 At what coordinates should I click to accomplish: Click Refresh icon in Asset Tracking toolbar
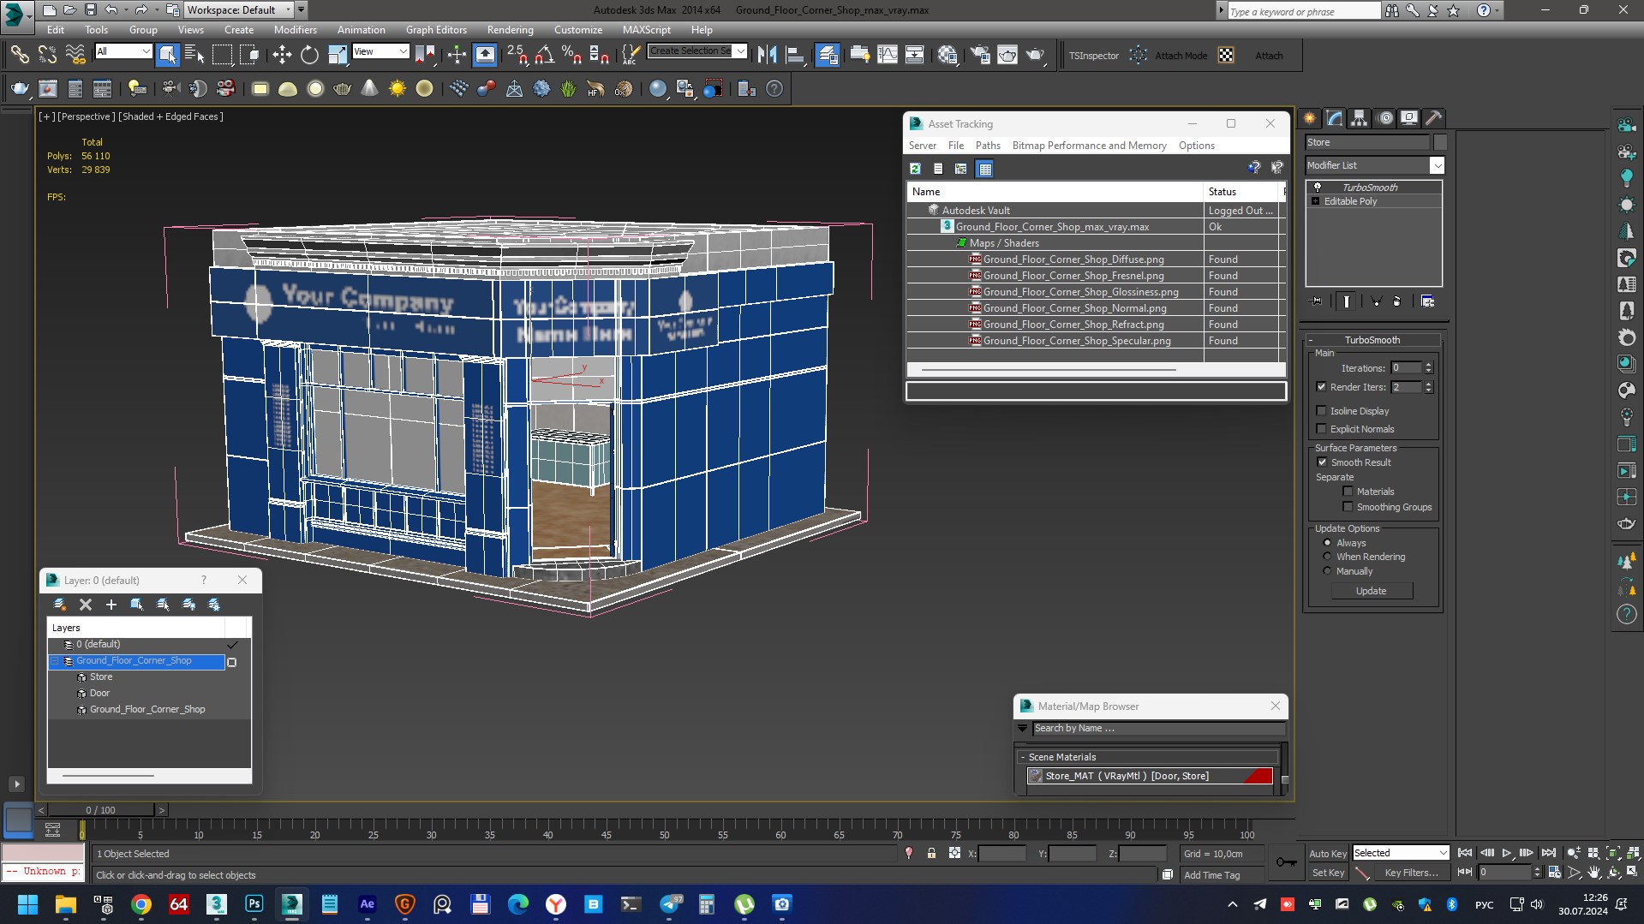tap(915, 169)
